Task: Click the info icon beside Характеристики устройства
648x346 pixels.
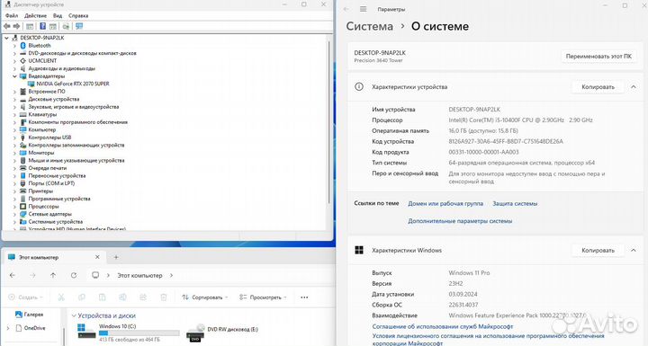Action: [359, 86]
